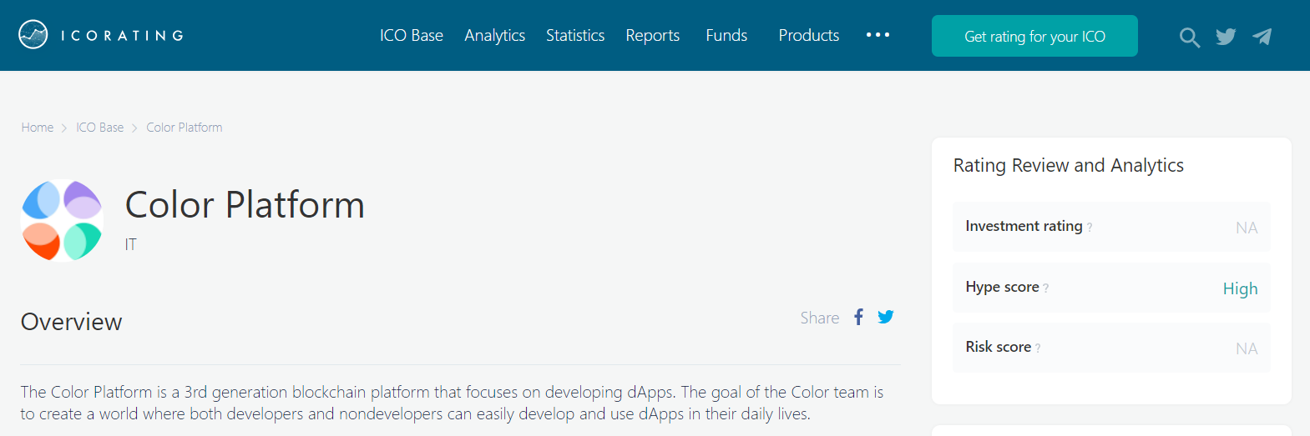
Task: Click the Color Platform heading
Action: [245, 204]
